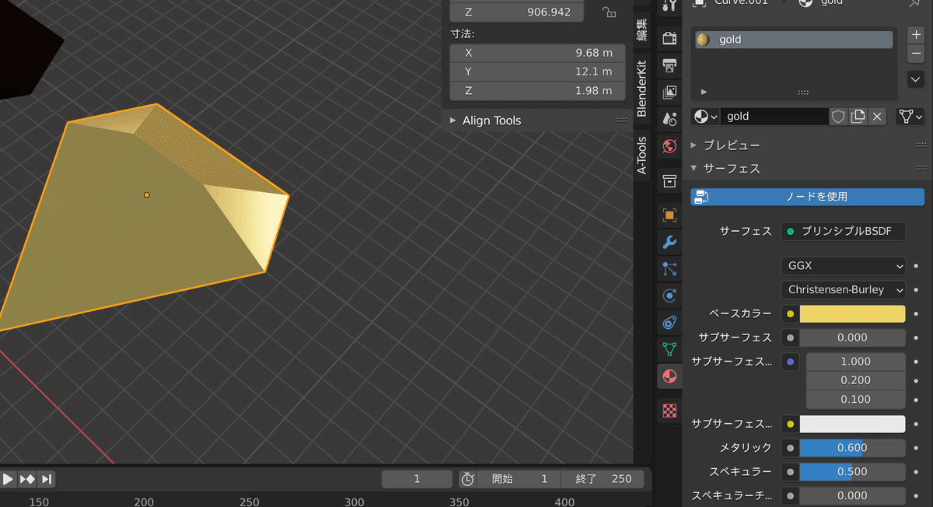Jump to next keyframe in timeline
This screenshot has height=507, width=933.
pyautogui.click(x=27, y=479)
